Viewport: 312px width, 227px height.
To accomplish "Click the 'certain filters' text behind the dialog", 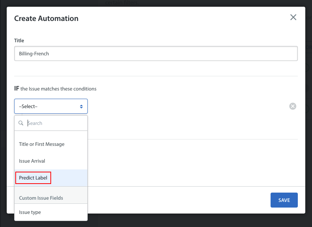I will click(x=121, y=3).
